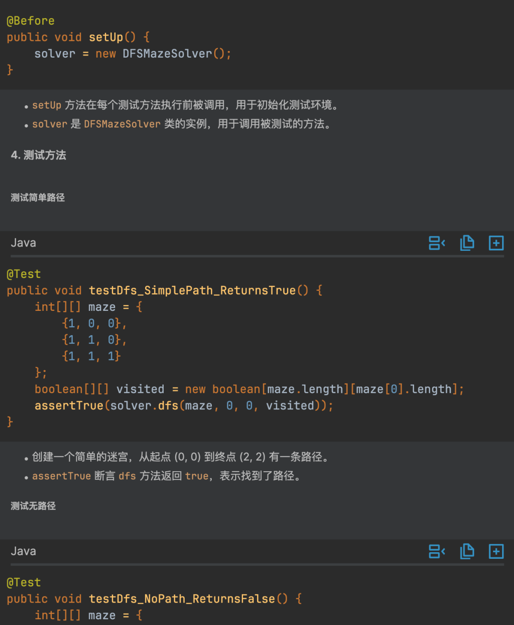The height and width of the screenshot is (625, 514).
Task: Click insert-at-caret icon in NoPath code block
Action: [437, 552]
